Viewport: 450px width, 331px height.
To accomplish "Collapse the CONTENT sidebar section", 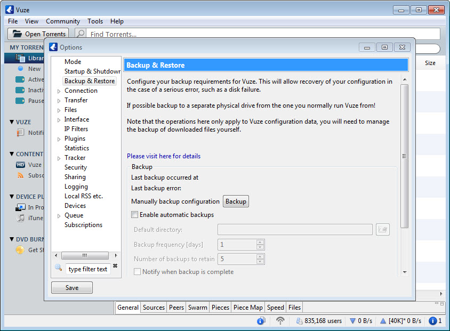I will coord(12,154).
